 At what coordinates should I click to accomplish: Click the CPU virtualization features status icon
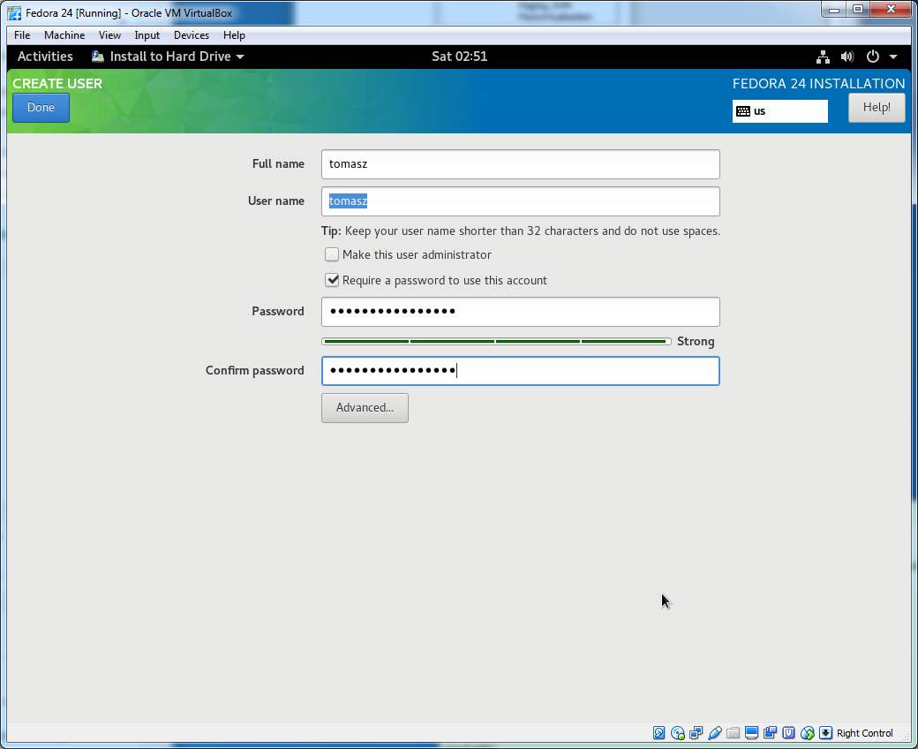[x=788, y=732]
